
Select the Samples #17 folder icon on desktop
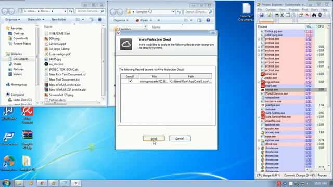27,163
